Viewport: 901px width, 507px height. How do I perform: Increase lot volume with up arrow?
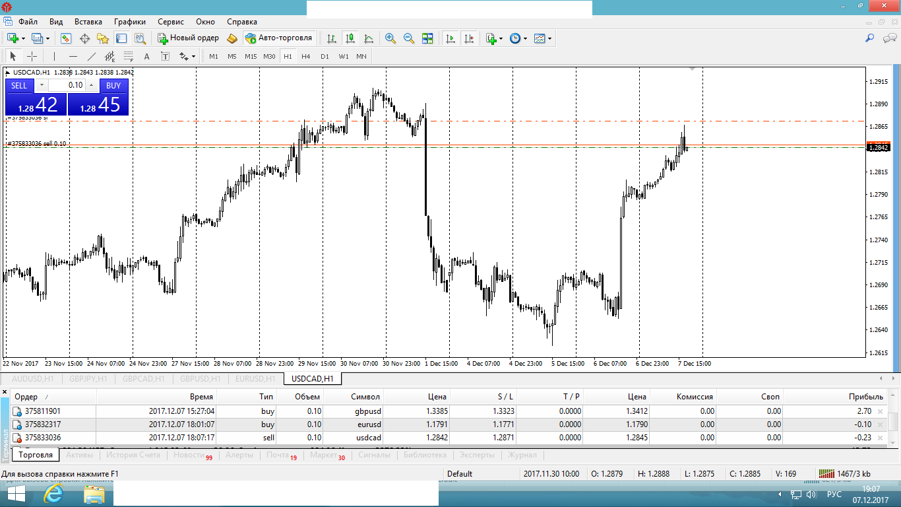tap(91, 85)
